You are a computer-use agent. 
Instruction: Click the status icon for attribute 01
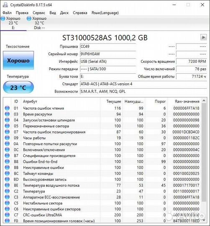(7, 108)
